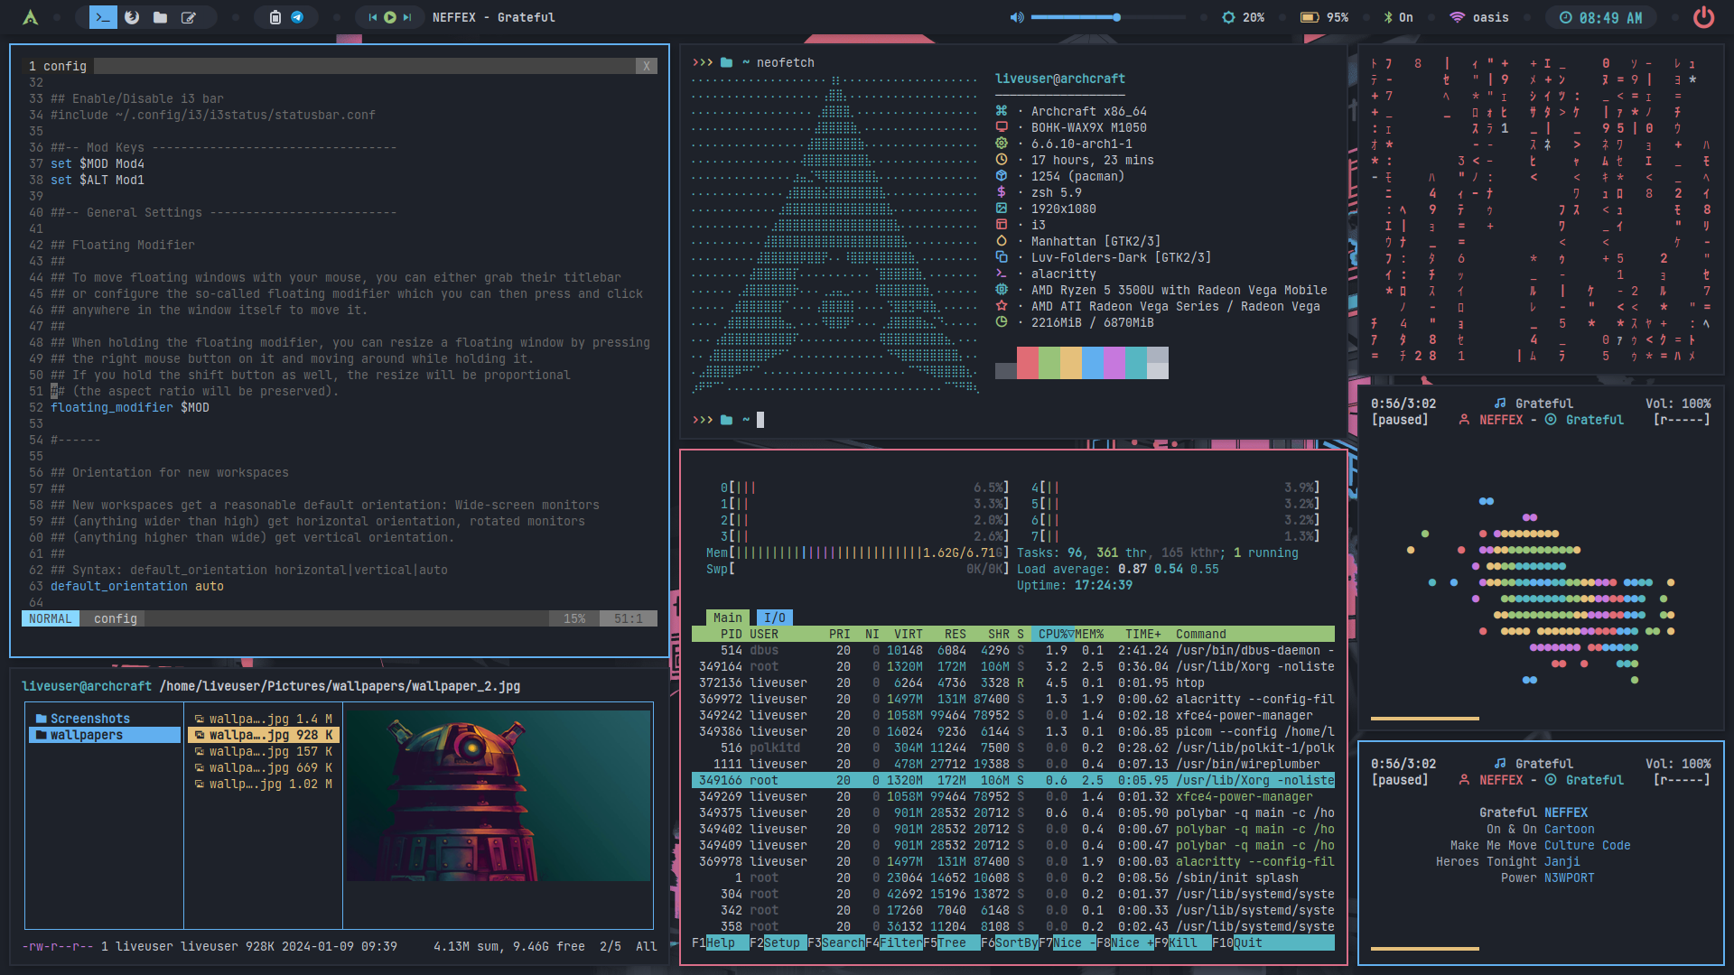Image resolution: width=1734 pixels, height=975 pixels.
Task: Expand the Screenshots folder in ranger
Action: coord(89,719)
